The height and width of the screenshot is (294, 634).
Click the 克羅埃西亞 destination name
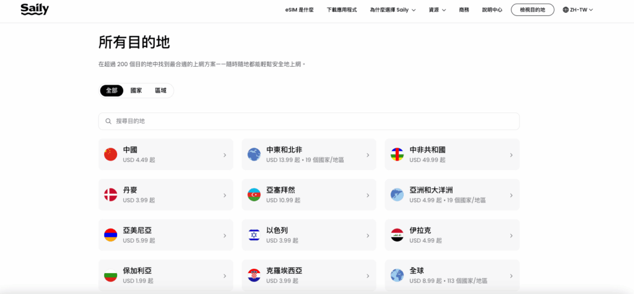point(284,271)
